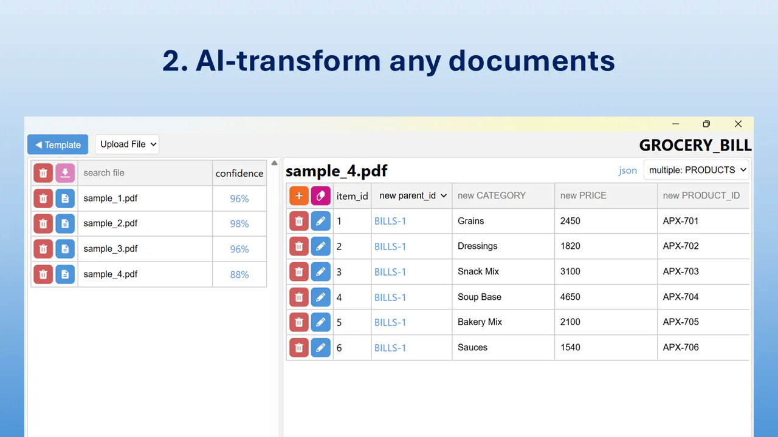Click the confidence column header
This screenshot has height=437, width=778.
coord(239,174)
